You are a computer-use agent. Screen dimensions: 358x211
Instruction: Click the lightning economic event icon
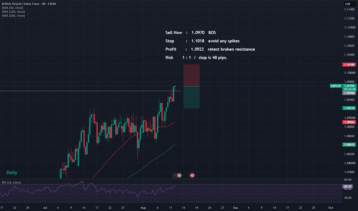click(175, 175)
